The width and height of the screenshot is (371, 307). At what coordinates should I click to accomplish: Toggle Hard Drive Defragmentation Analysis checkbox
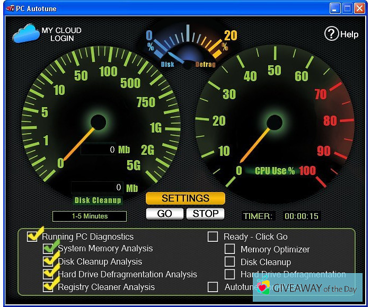49,274
